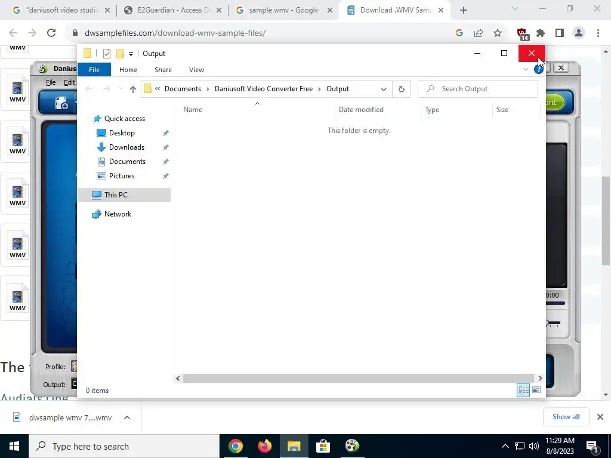Open Documents in navigation pane
The height and width of the screenshot is (458, 611).
(x=127, y=162)
